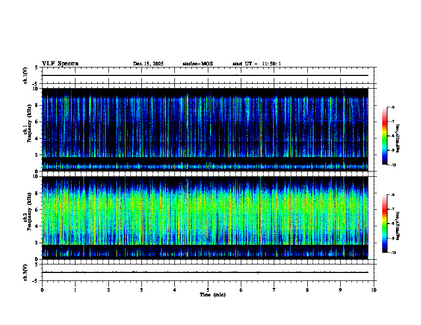Click time axis tick label "8"
The image size is (421, 325).
coord(307,290)
